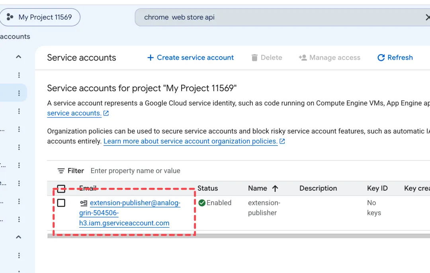The width and height of the screenshot is (430, 273).
Task: Click the "Service accounts" page title
Action: click(x=82, y=58)
